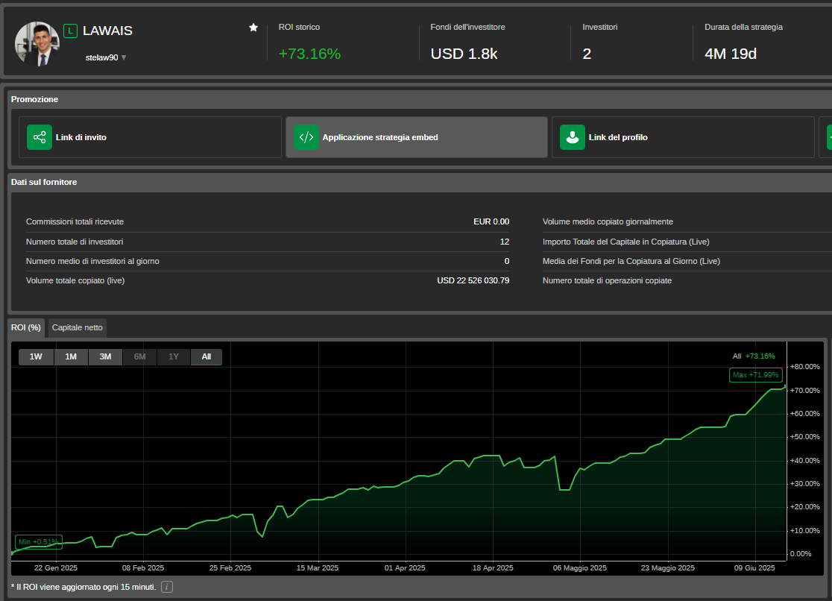Toggle the 1Y chart range
Image resolution: width=832 pixels, height=601 pixels.
[173, 356]
